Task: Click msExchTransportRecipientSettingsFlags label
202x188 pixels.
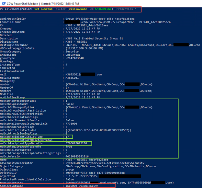Action: (30, 153)
